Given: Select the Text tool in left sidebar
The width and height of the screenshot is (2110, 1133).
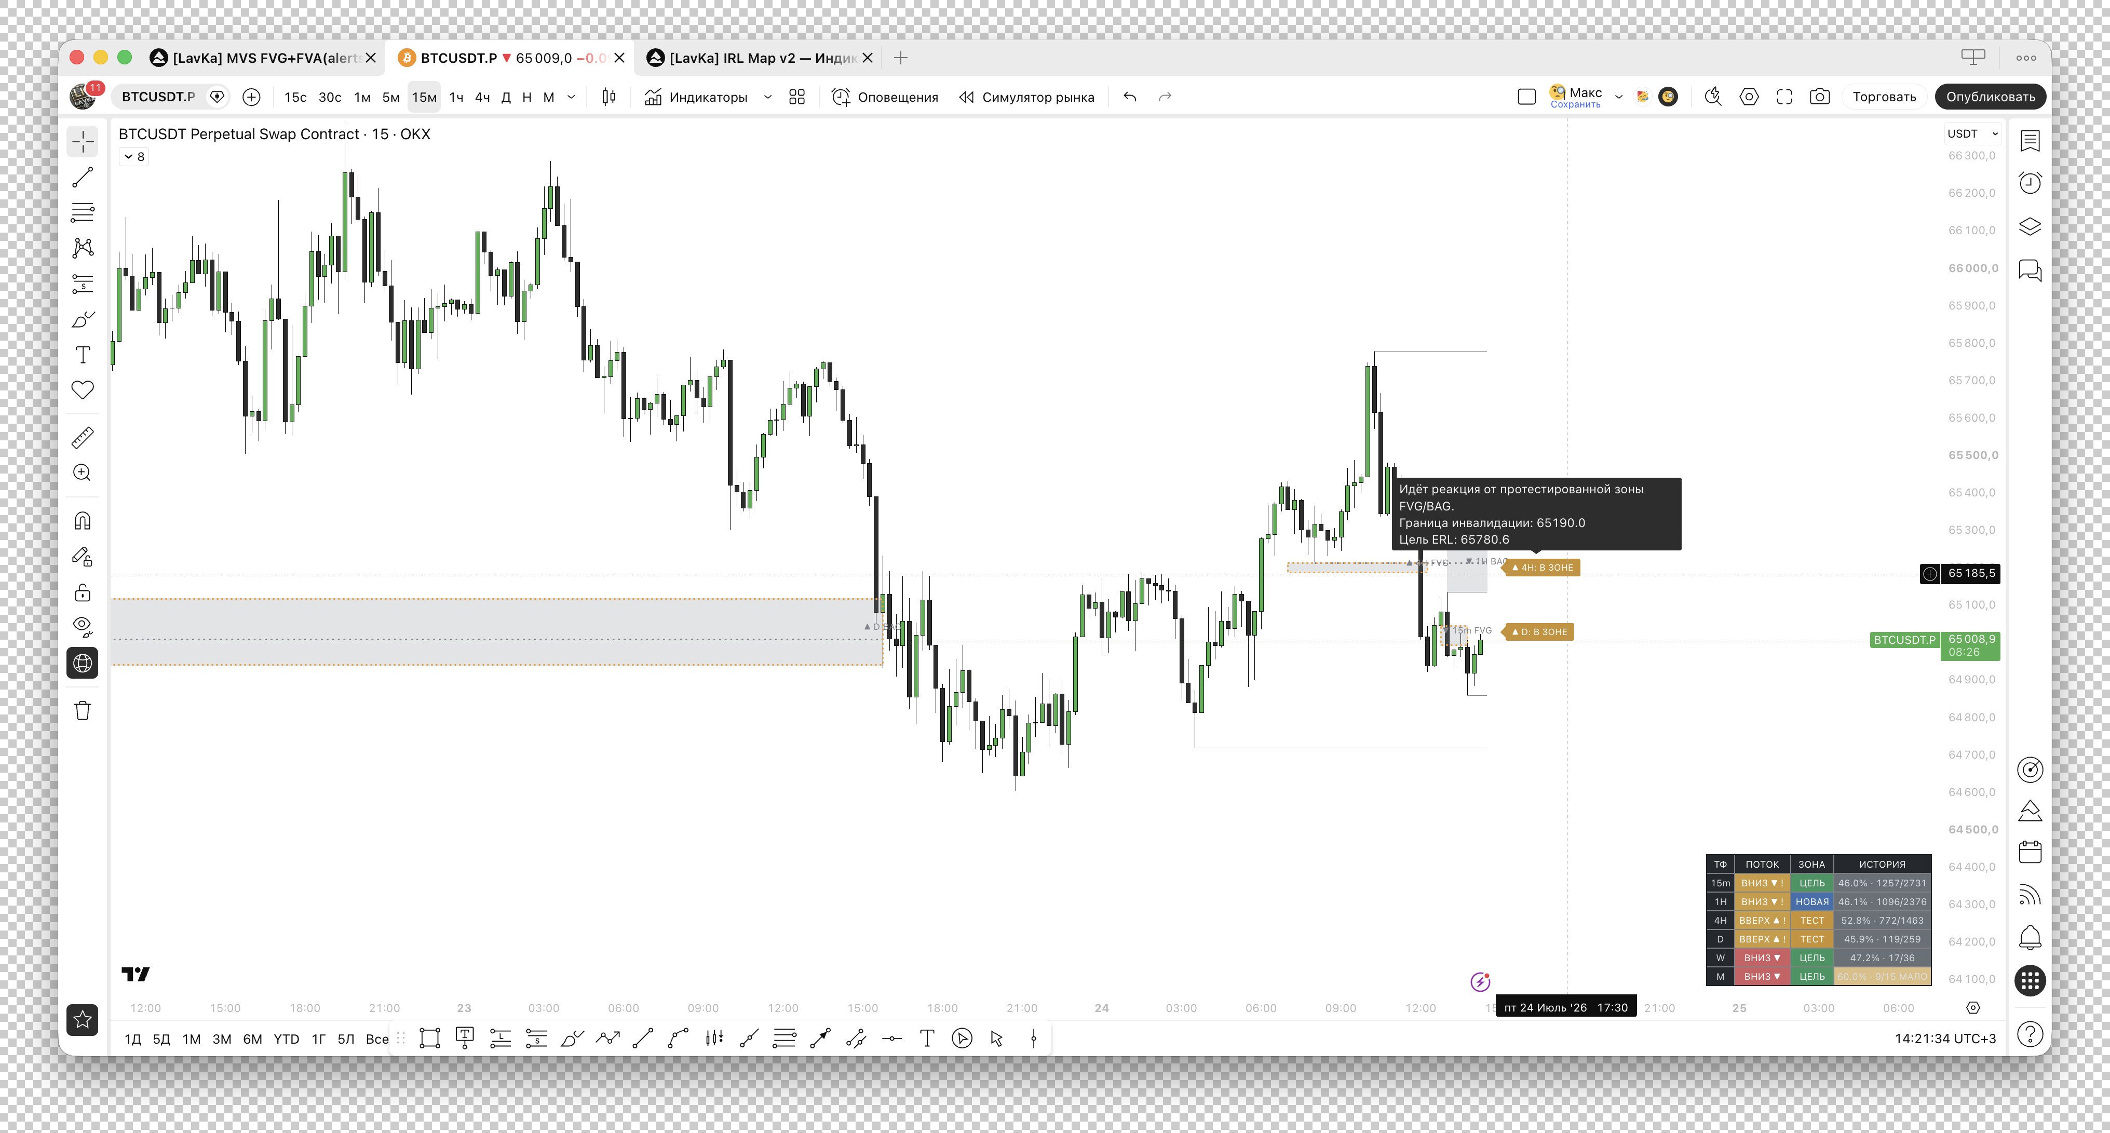Looking at the screenshot, I should 83,355.
